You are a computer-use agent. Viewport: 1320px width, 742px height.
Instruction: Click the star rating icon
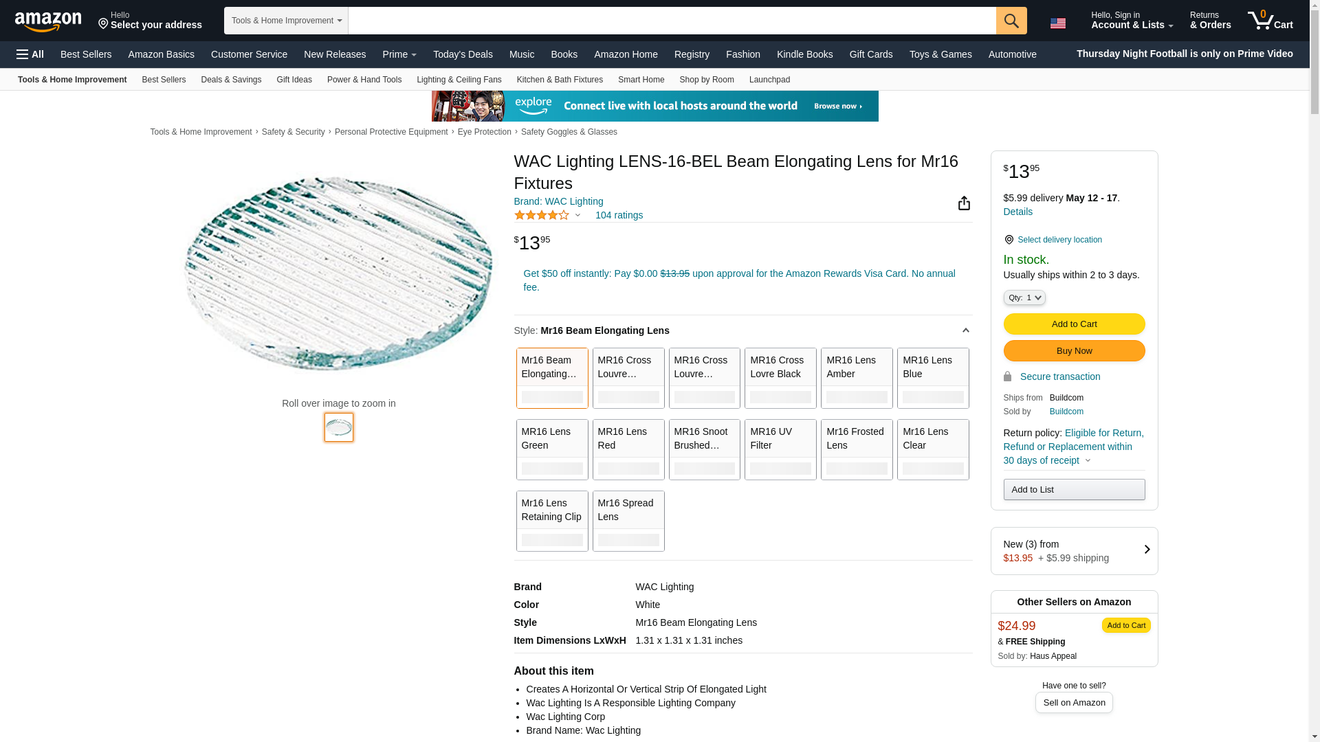coord(542,215)
